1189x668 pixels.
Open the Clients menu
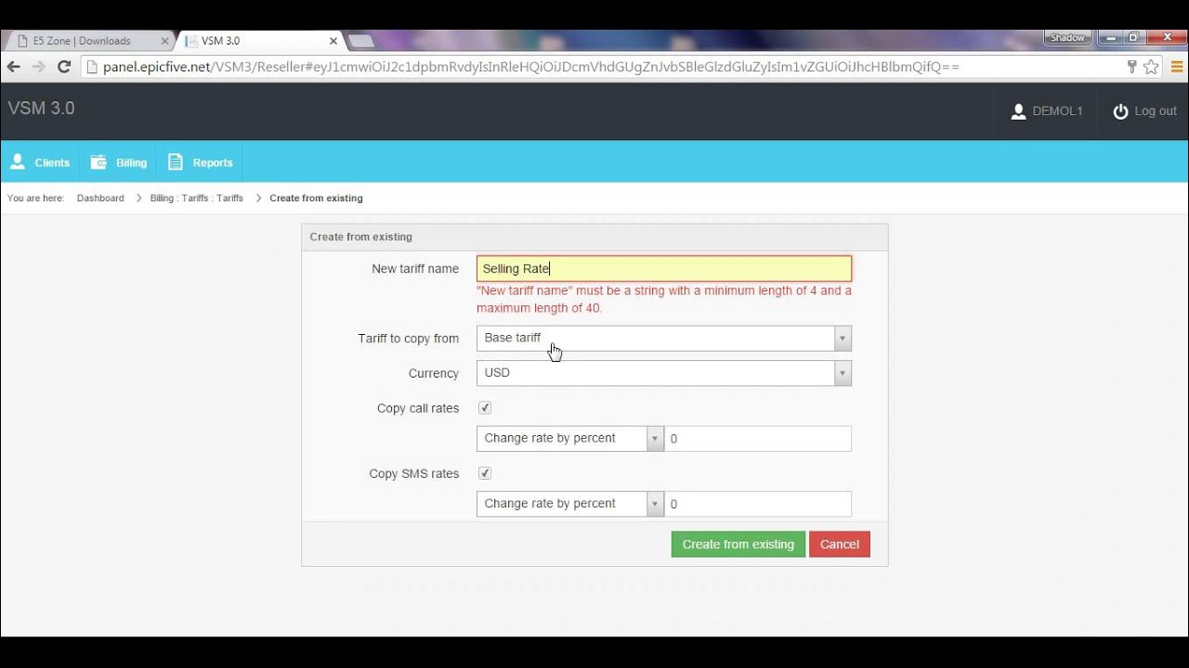coord(40,162)
